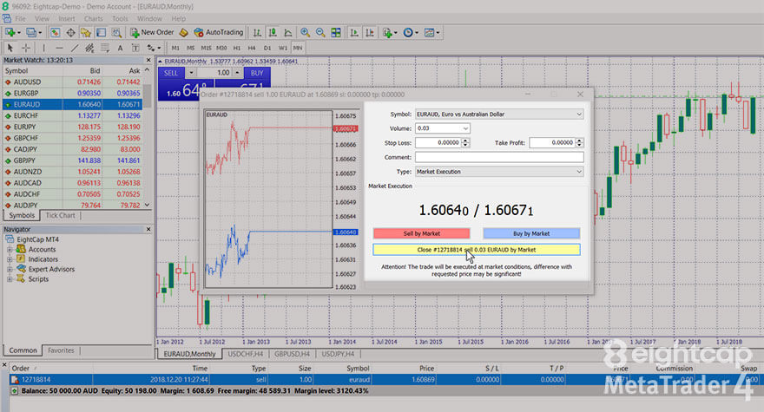Toggle the AutoTrading button

(219, 33)
